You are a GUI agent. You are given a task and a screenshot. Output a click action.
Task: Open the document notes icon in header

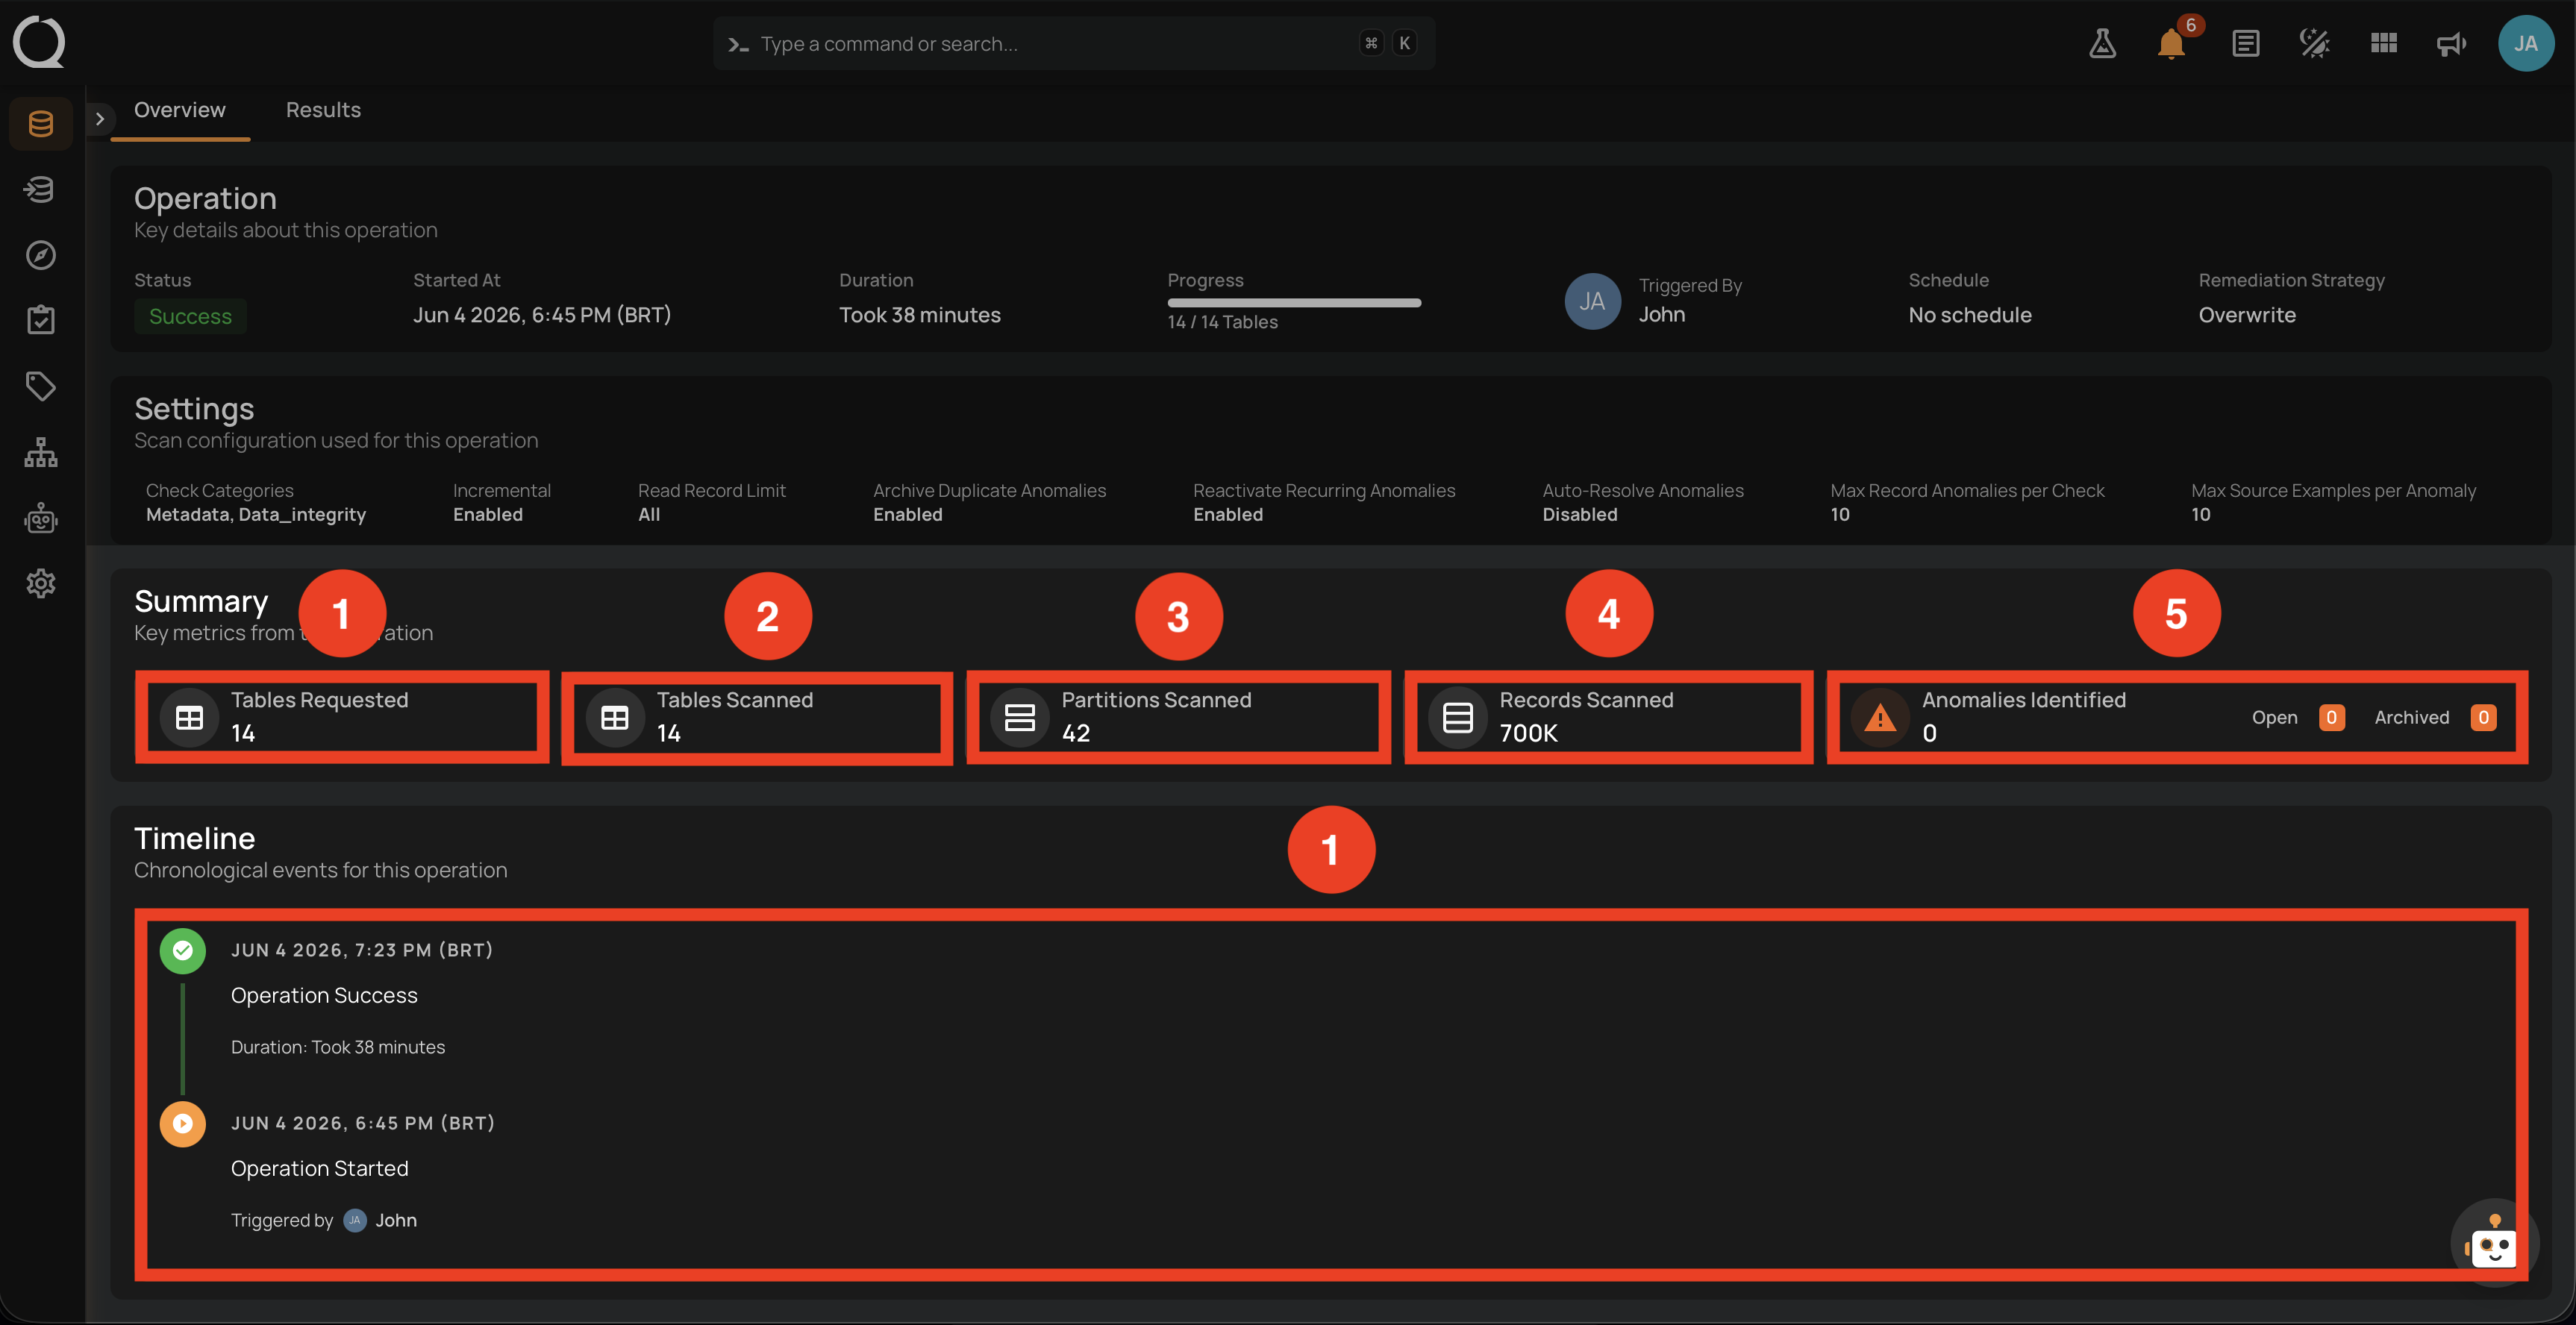pyautogui.click(x=2245, y=43)
